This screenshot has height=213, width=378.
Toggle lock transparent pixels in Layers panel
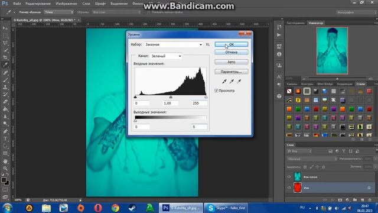[x=305, y=167]
